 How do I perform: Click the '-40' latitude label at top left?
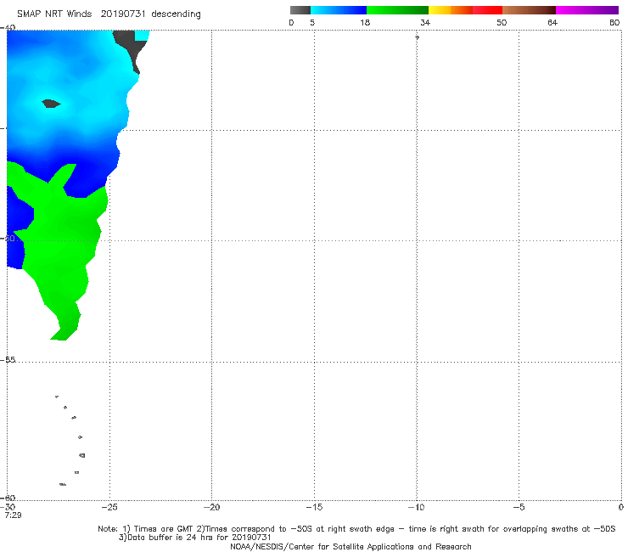tap(8, 28)
